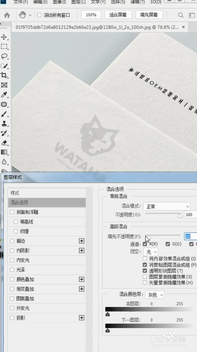
Task: Uncheck 透明形状图层 option
Action: pos(145,271)
